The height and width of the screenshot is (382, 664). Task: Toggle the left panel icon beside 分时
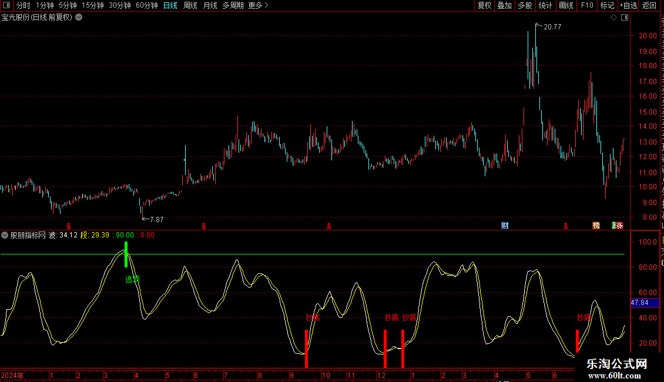pyautogui.click(x=6, y=5)
